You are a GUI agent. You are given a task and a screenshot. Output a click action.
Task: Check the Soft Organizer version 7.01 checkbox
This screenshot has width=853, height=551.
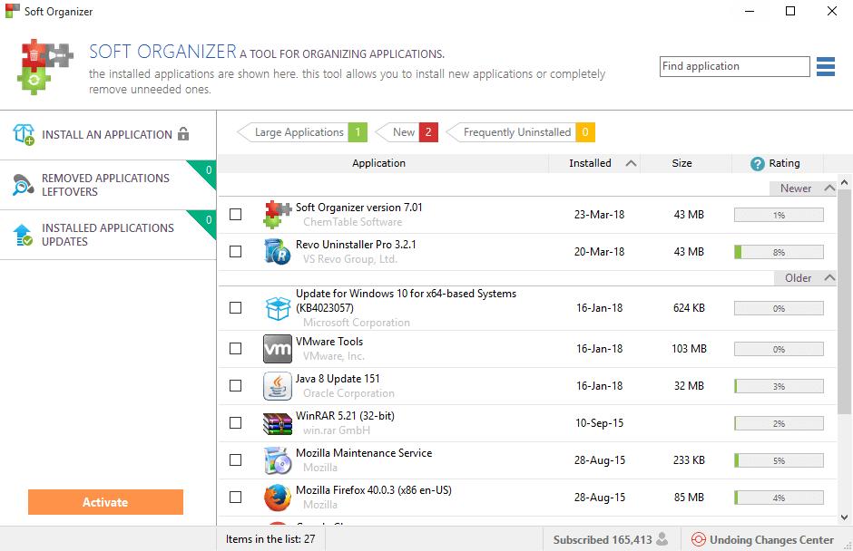point(236,215)
